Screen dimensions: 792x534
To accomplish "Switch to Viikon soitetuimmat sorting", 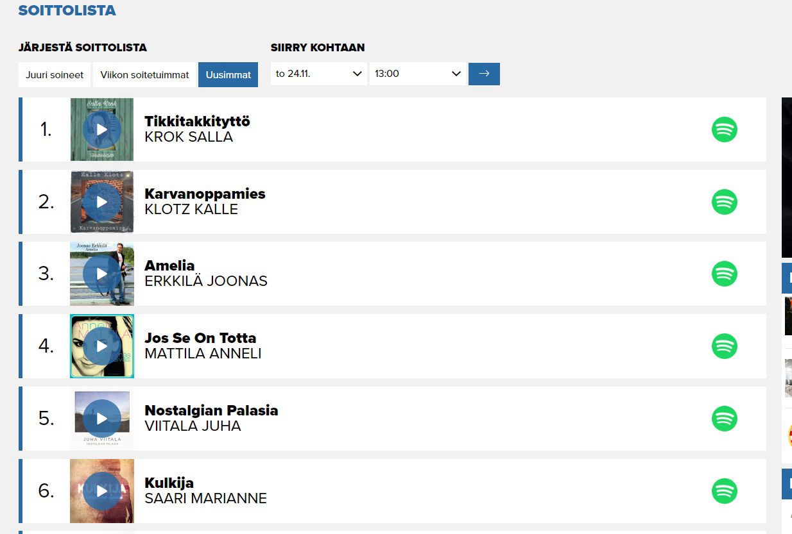I will 145,74.
